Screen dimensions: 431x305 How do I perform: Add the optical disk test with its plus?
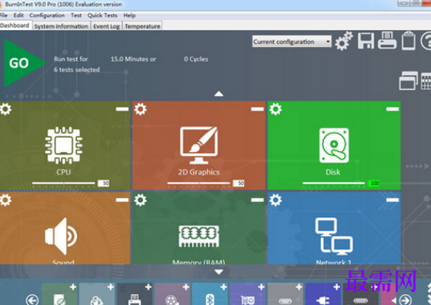[x=73, y=287]
